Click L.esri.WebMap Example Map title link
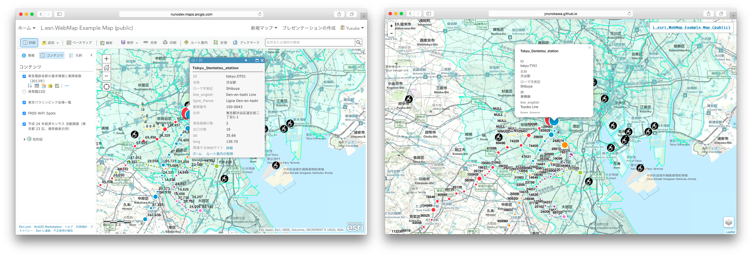 [691, 27]
